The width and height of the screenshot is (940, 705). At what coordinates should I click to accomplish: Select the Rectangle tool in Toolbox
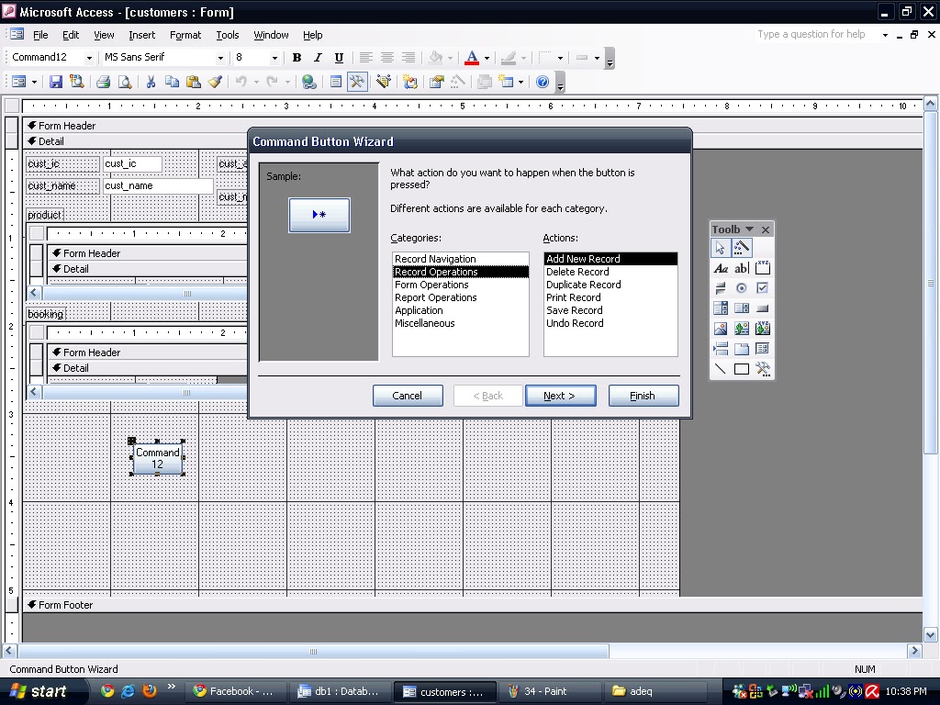pyautogui.click(x=742, y=369)
